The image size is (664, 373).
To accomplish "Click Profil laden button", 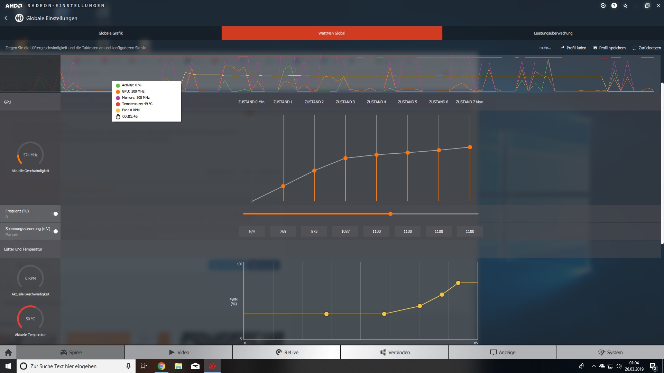I will [573, 48].
